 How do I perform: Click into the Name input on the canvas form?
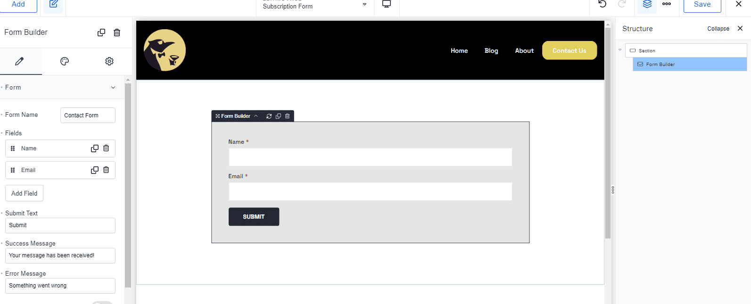click(x=371, y=157)
